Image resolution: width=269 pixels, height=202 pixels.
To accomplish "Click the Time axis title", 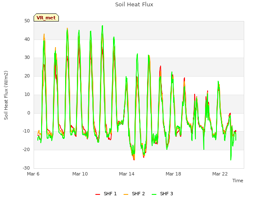I will (237, 181).
